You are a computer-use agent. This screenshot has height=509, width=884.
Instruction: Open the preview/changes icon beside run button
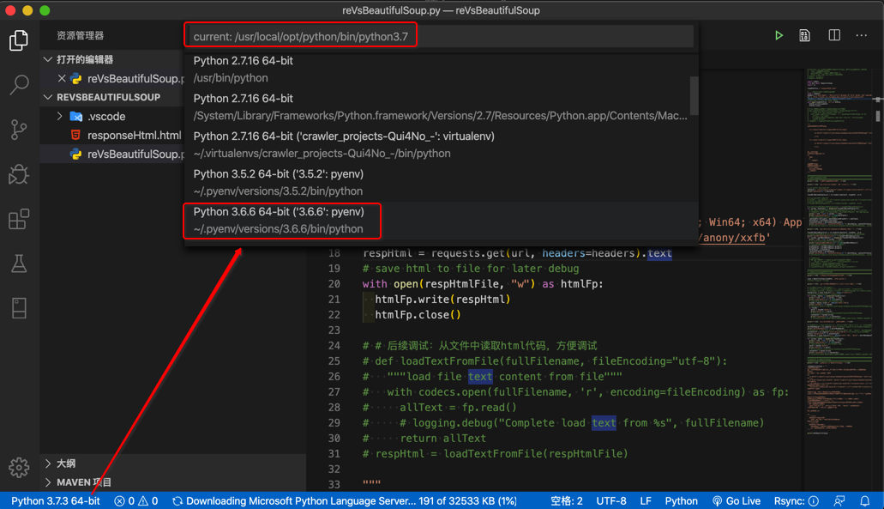point(804,35)
